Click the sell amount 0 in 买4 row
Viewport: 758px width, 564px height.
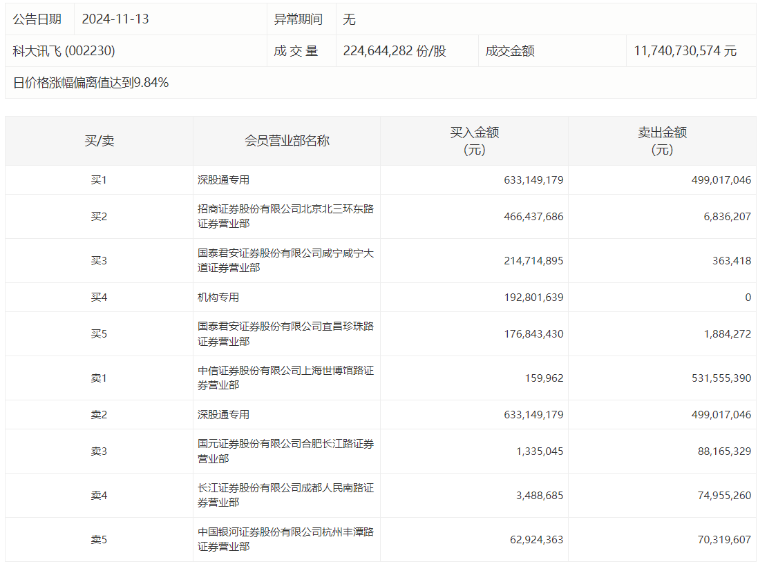(x=748, y=298)
